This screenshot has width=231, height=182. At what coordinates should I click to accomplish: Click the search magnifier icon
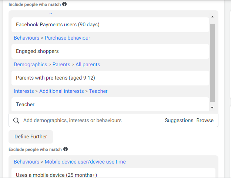[16, 120]
